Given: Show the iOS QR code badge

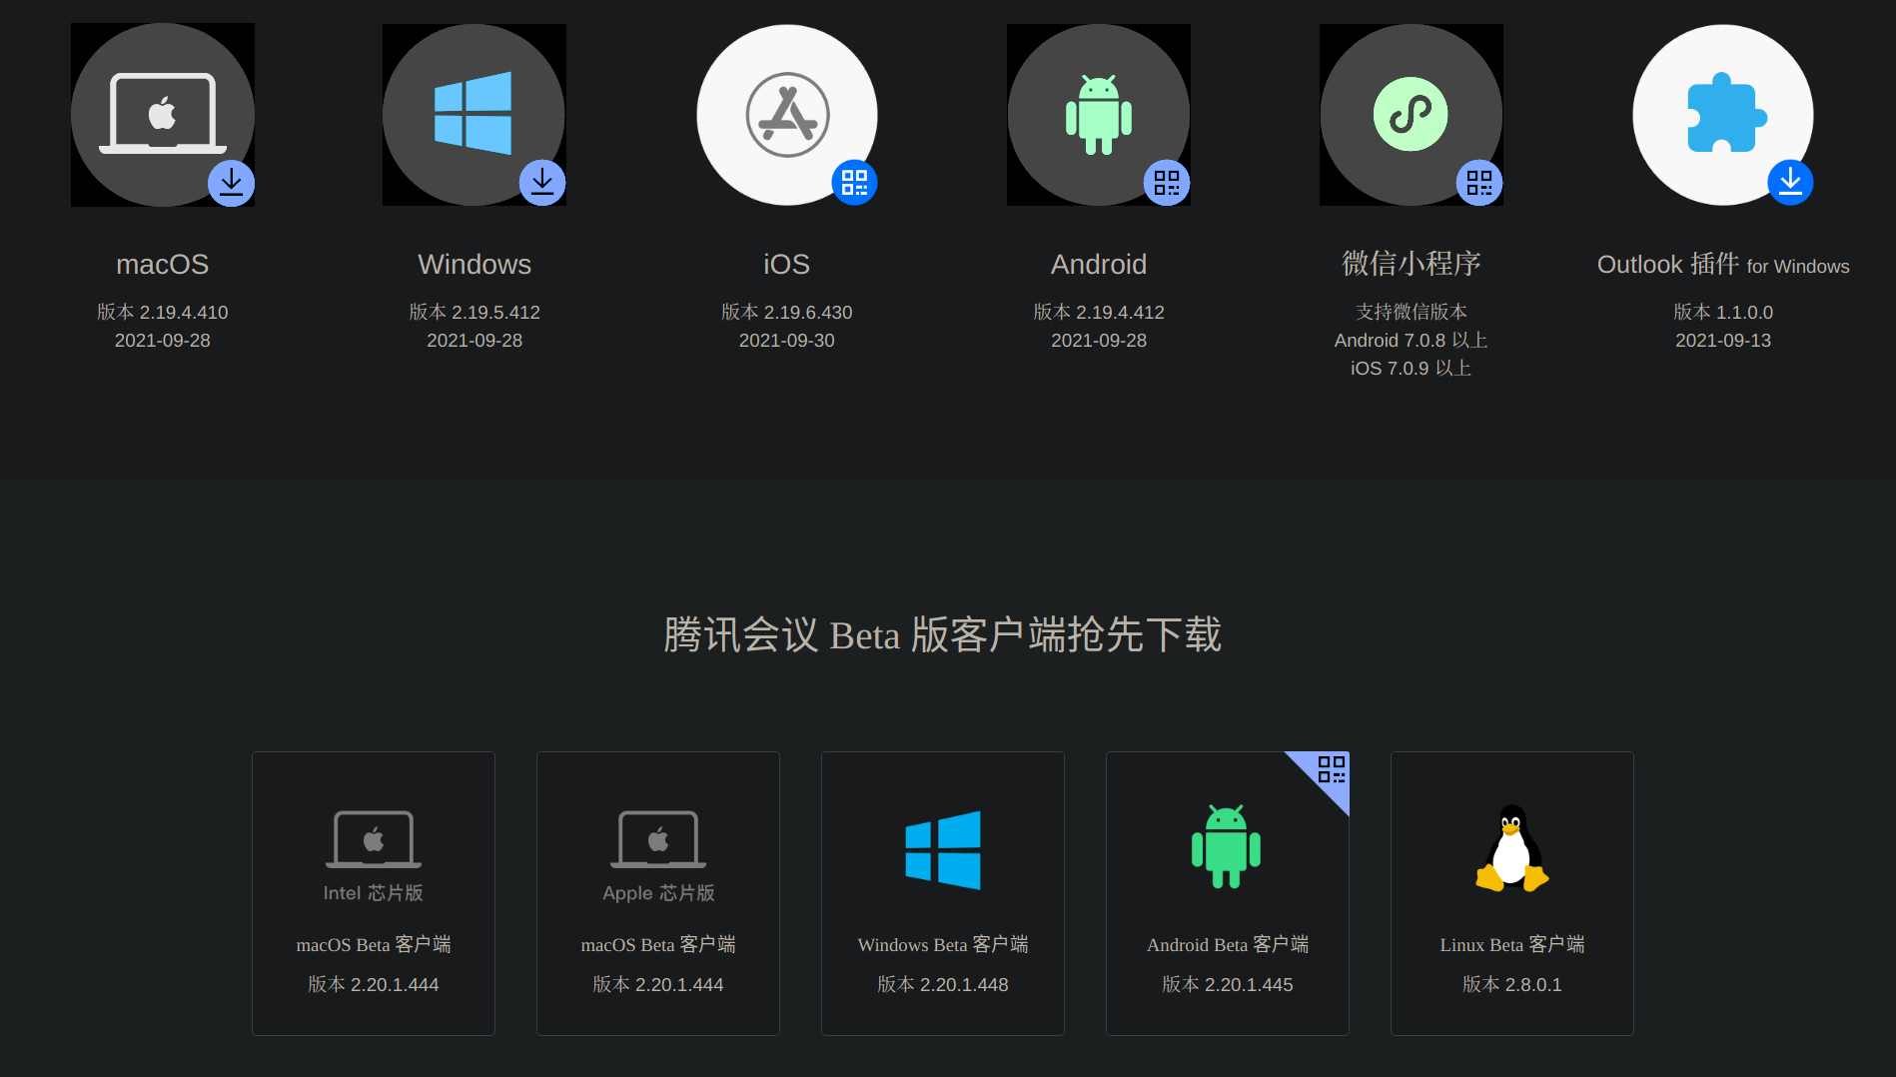Looking at the screenshot, I should pos(854,181).
